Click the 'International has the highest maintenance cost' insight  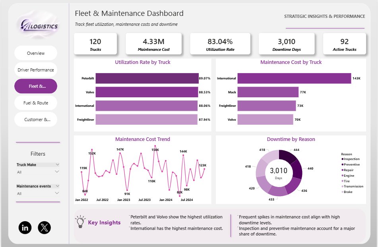176,228
